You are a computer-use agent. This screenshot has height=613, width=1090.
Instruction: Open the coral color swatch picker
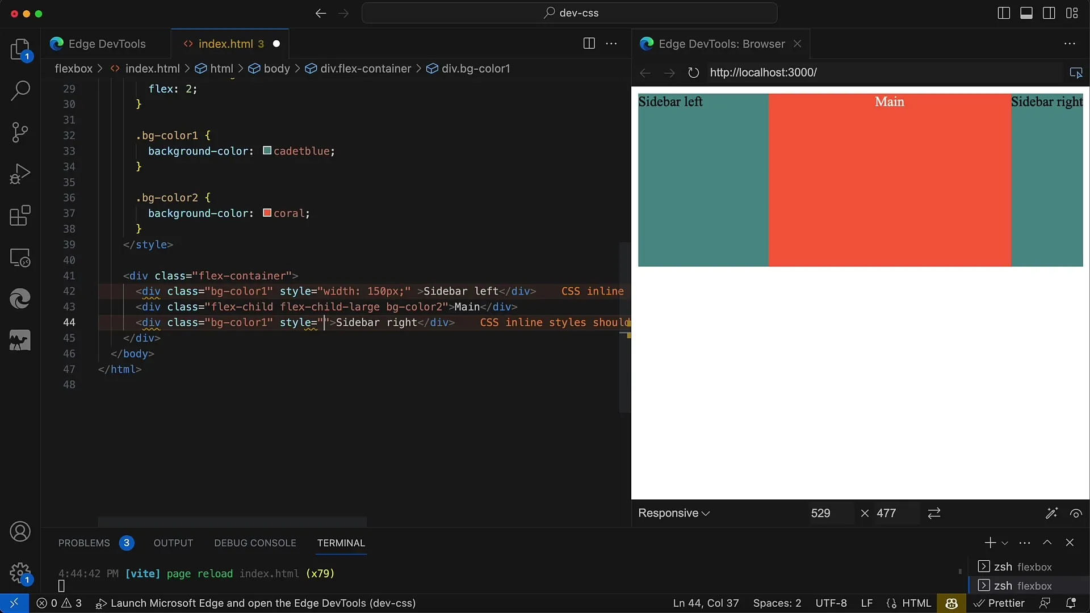(x=267, y=213)
